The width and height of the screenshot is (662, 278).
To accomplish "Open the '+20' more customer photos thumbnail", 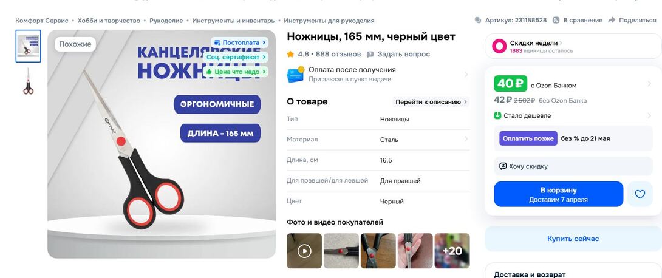I will (452, 251).
